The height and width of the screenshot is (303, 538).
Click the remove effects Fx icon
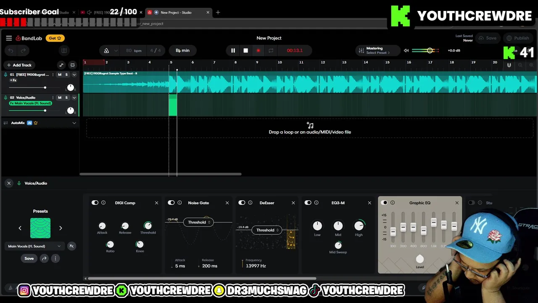[71, 246]
